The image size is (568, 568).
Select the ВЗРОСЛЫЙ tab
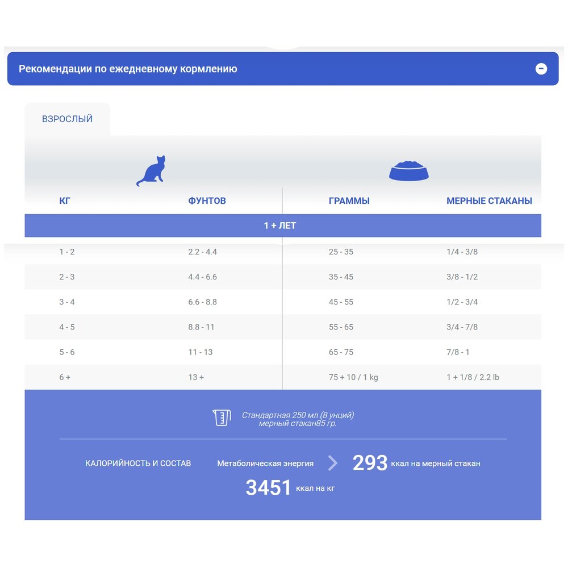coord(68,119)
